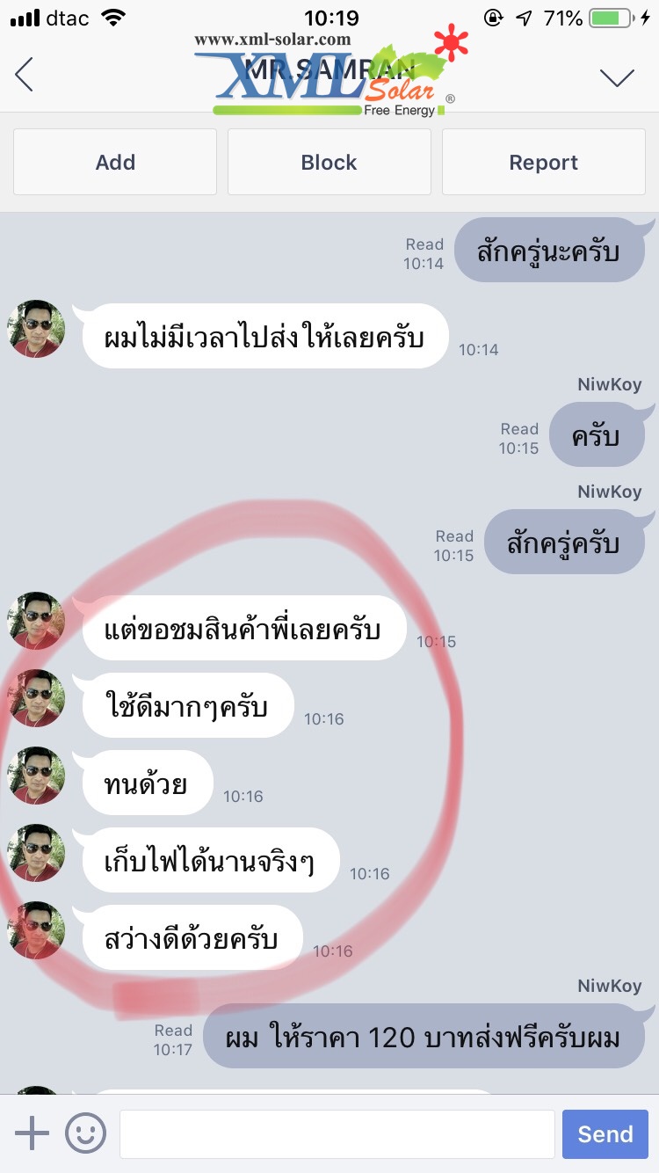Tap the Wi-Fi icon in the status bar
The height and width of the screenshot is (1173, 659).
point(114,18)
